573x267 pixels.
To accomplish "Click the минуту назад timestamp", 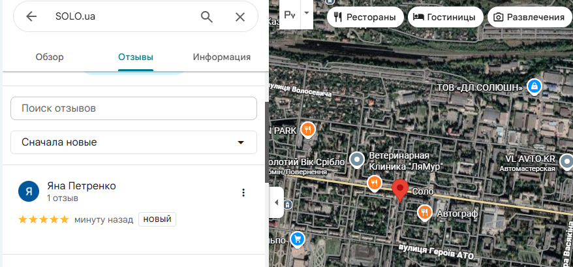I will pos(104,220).
